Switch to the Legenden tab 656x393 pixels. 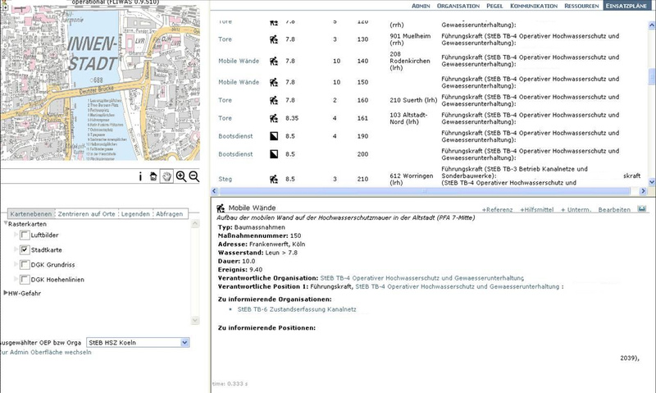(x=135, y=214)
